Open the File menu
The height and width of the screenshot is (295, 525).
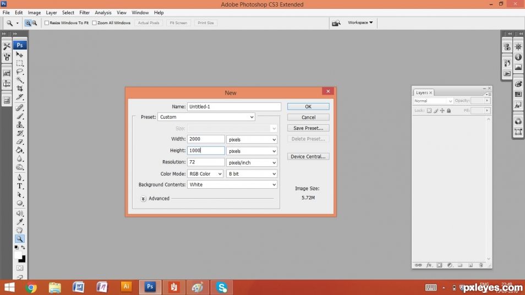(6, 13)
